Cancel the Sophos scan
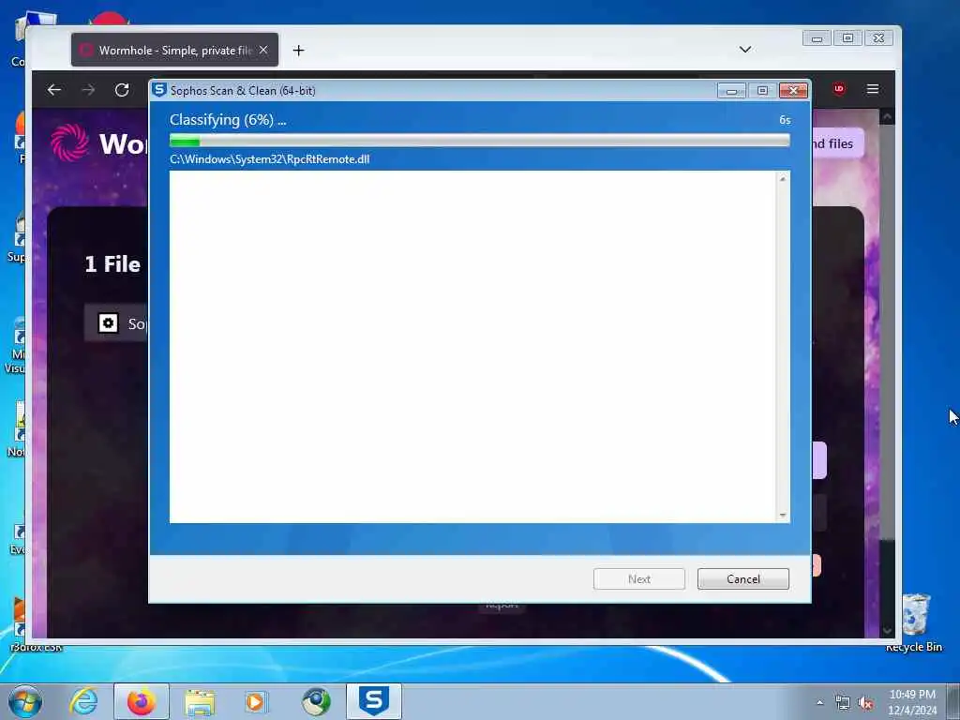Image resolution: width=960 pixels, height=720 pixels. point(742,578)
